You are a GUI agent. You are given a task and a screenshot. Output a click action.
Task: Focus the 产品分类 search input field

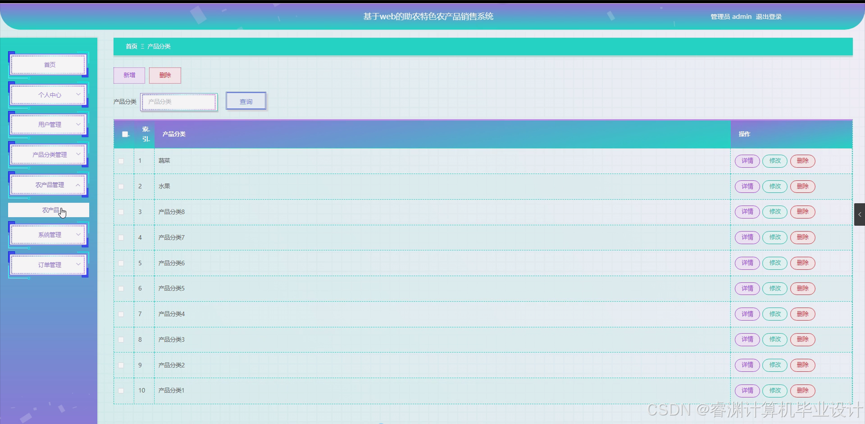point(179,102)
